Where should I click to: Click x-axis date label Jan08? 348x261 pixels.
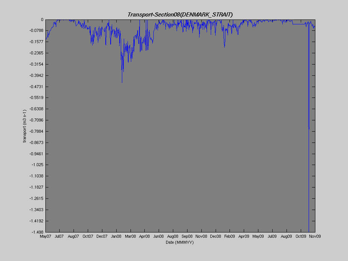point(116,236)
